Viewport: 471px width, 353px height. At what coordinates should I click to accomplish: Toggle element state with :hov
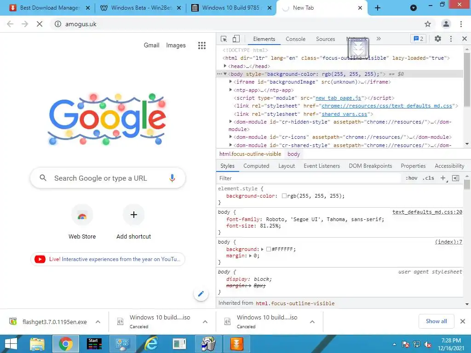[412, 178]
